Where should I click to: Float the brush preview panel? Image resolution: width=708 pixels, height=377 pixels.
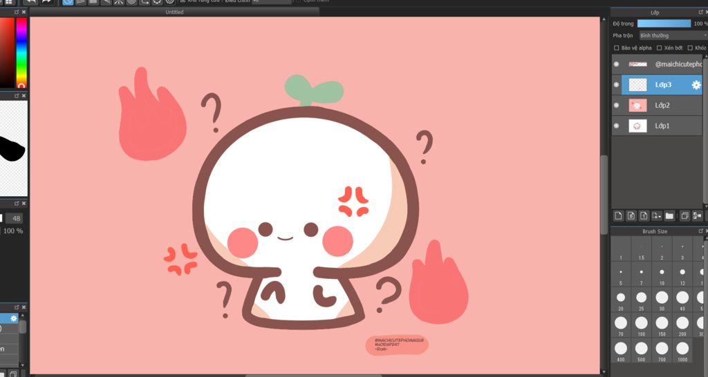17,95
